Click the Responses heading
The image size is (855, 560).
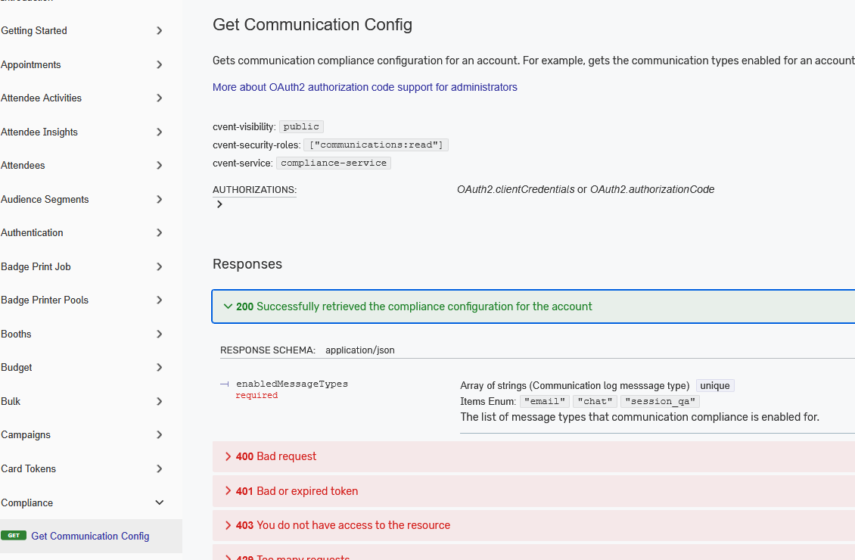[x=247, y=264]
